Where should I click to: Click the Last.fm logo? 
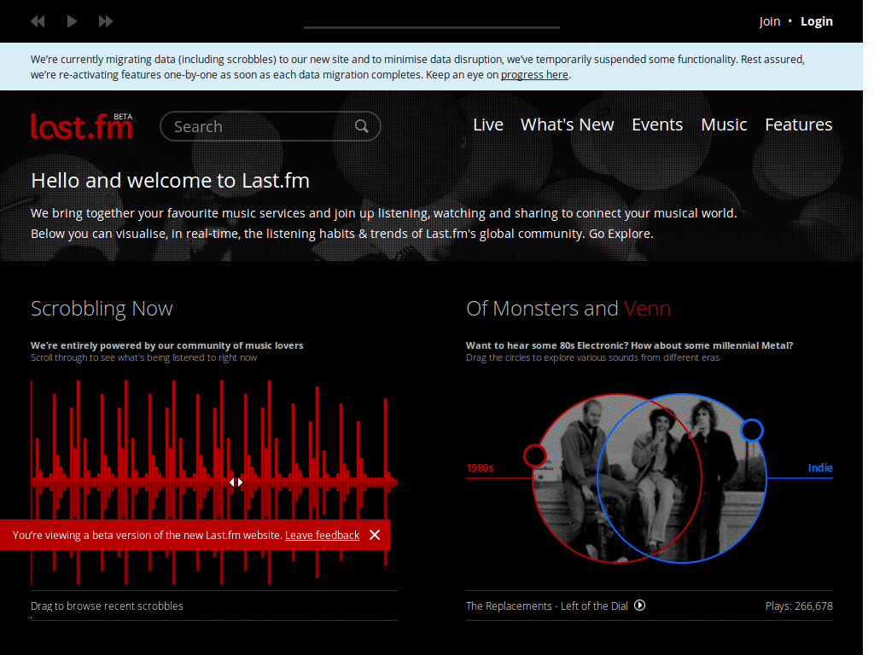tap(81, 126)
